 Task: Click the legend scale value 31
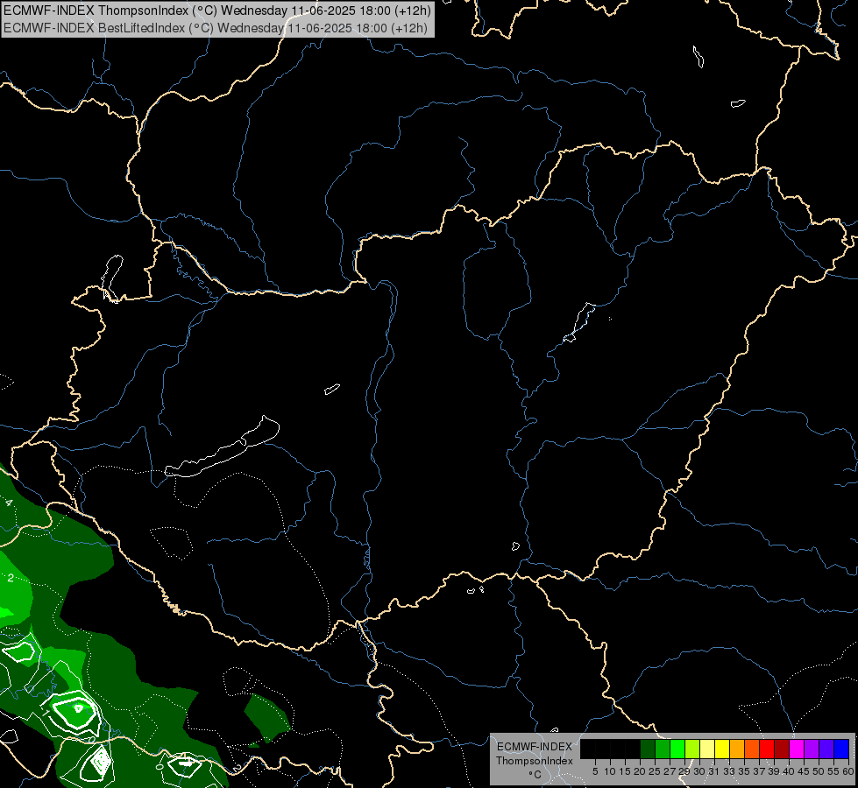point(714,771)
